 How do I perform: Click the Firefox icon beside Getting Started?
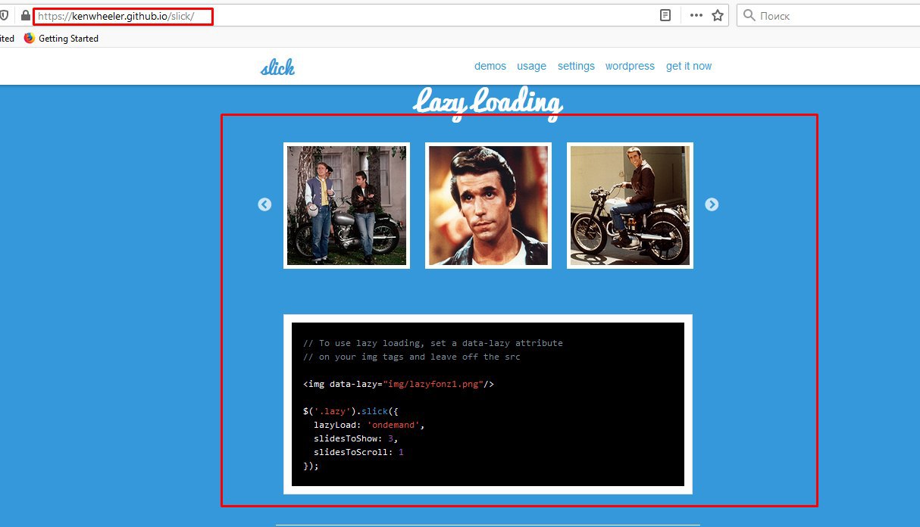click(x=30, y=38)
